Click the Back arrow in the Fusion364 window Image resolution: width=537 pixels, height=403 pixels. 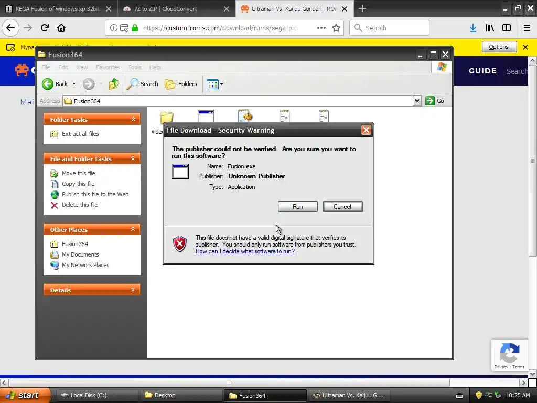click(x=48, y=84)
